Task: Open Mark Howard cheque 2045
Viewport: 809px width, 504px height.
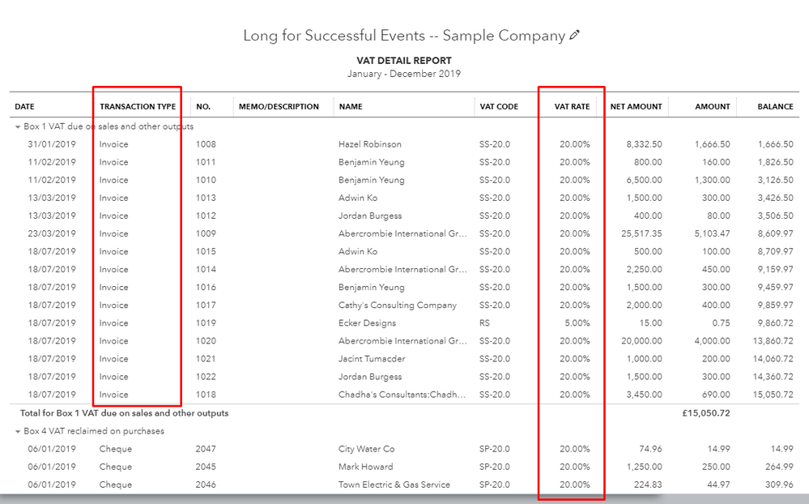Action: [365, 467]
